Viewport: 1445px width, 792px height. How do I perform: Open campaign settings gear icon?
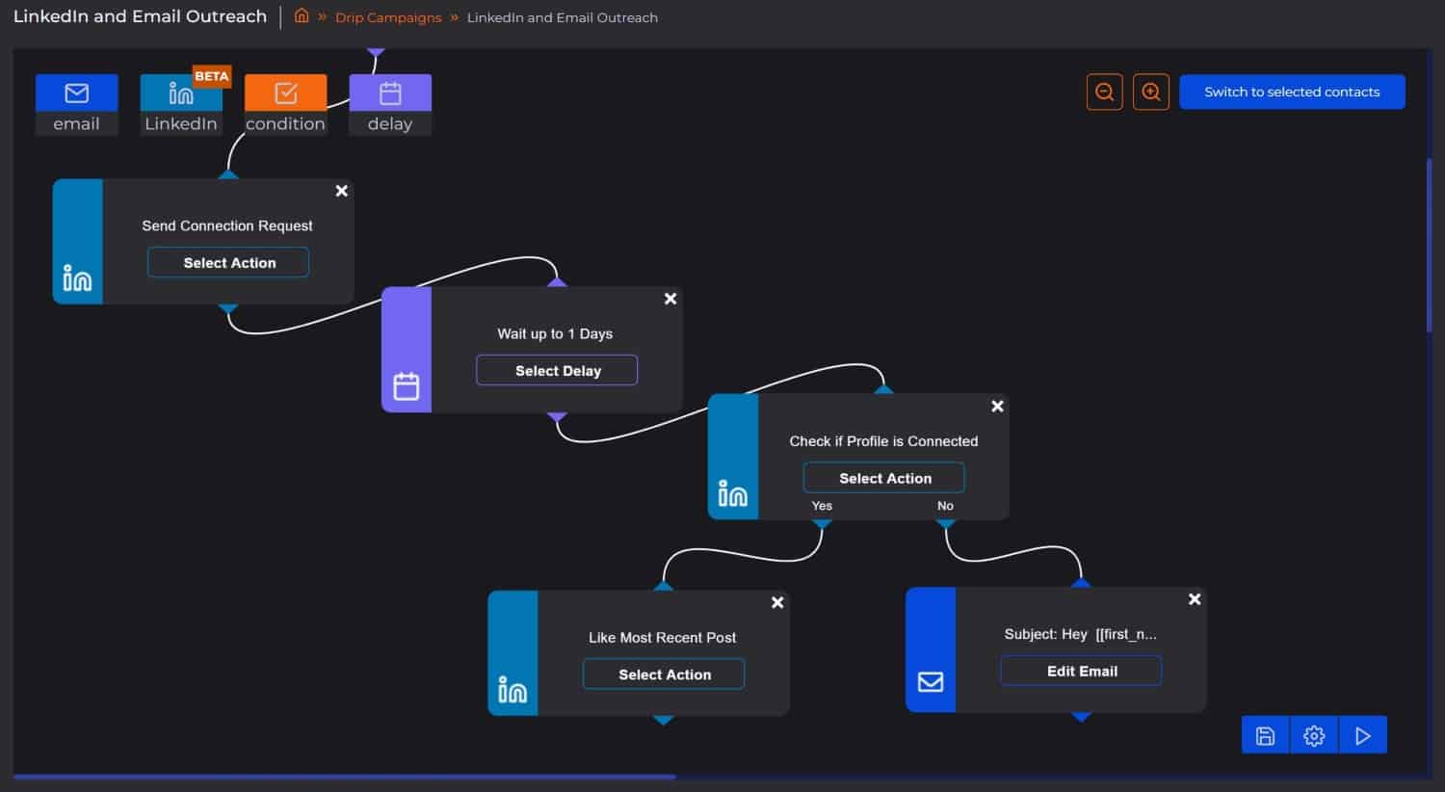[x=1313, y=736]
